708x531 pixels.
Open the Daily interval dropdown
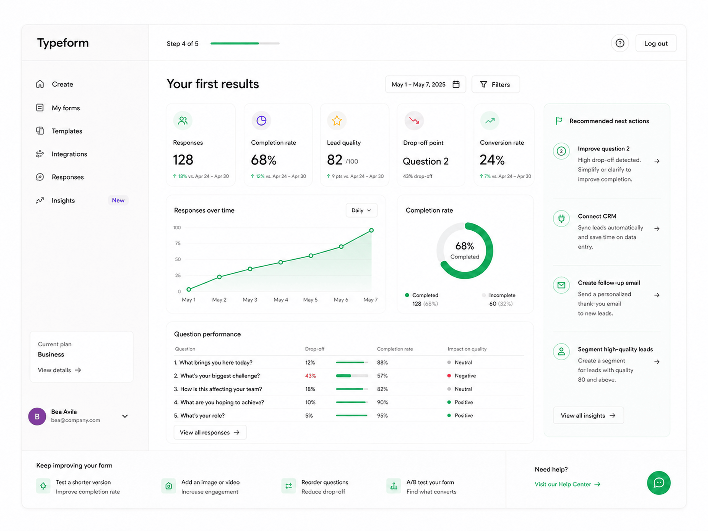(361, 210)
